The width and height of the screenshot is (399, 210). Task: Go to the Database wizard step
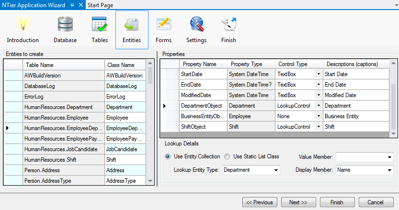tap(65, 30)
